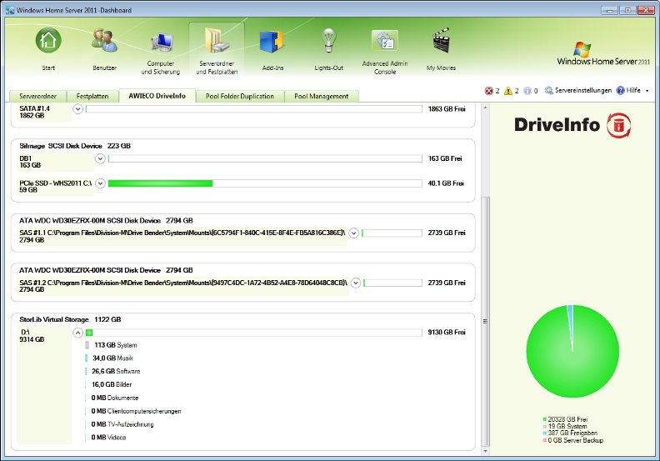The height and width of the screenshot is (461, 660).
Task: Select '34,0 GB Musik' entry
Action: point(109,358)
